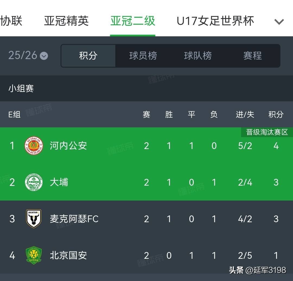This screenshot has height=281, width=293.
Task: Open the 25/26 season dropdown
Action: pos(28,56)
